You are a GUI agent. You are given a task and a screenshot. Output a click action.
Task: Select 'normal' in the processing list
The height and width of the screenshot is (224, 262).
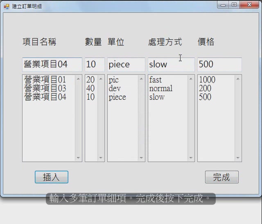tap(161, 88)
